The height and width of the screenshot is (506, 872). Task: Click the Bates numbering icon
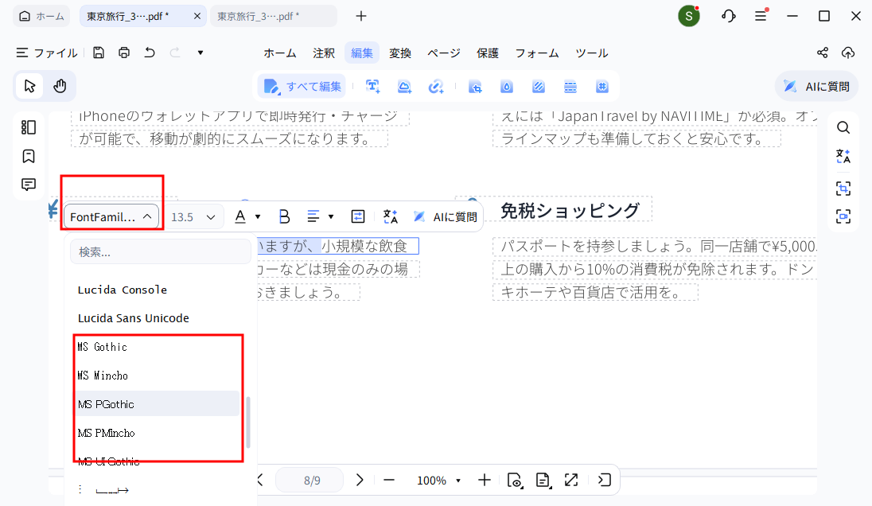coord(601,86)
